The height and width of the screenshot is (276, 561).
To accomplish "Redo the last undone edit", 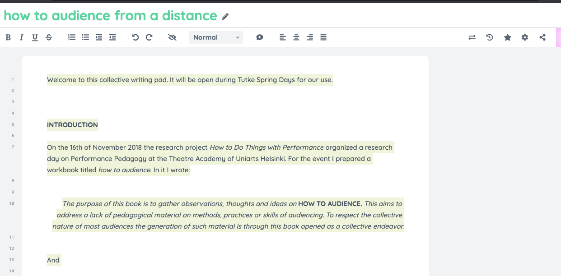I will [149, 37].
